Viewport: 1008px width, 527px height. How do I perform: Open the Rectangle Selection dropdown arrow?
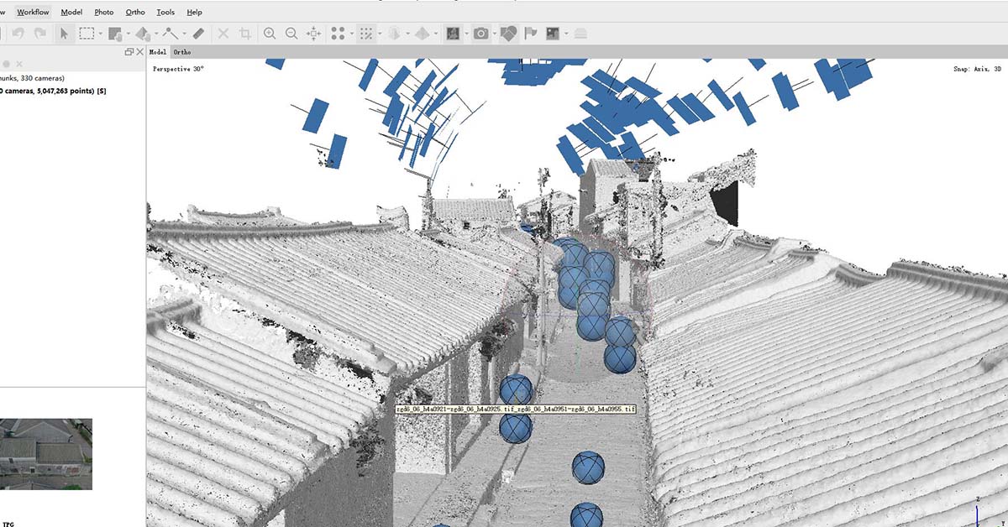(100, 34)
